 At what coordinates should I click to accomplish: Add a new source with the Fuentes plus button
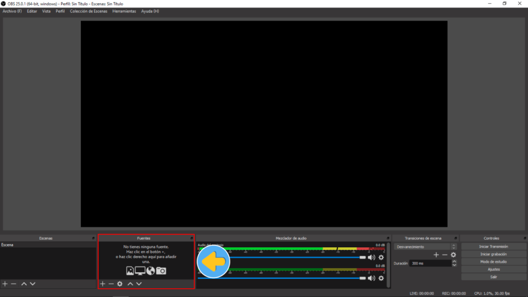click(x=102, y=284)
